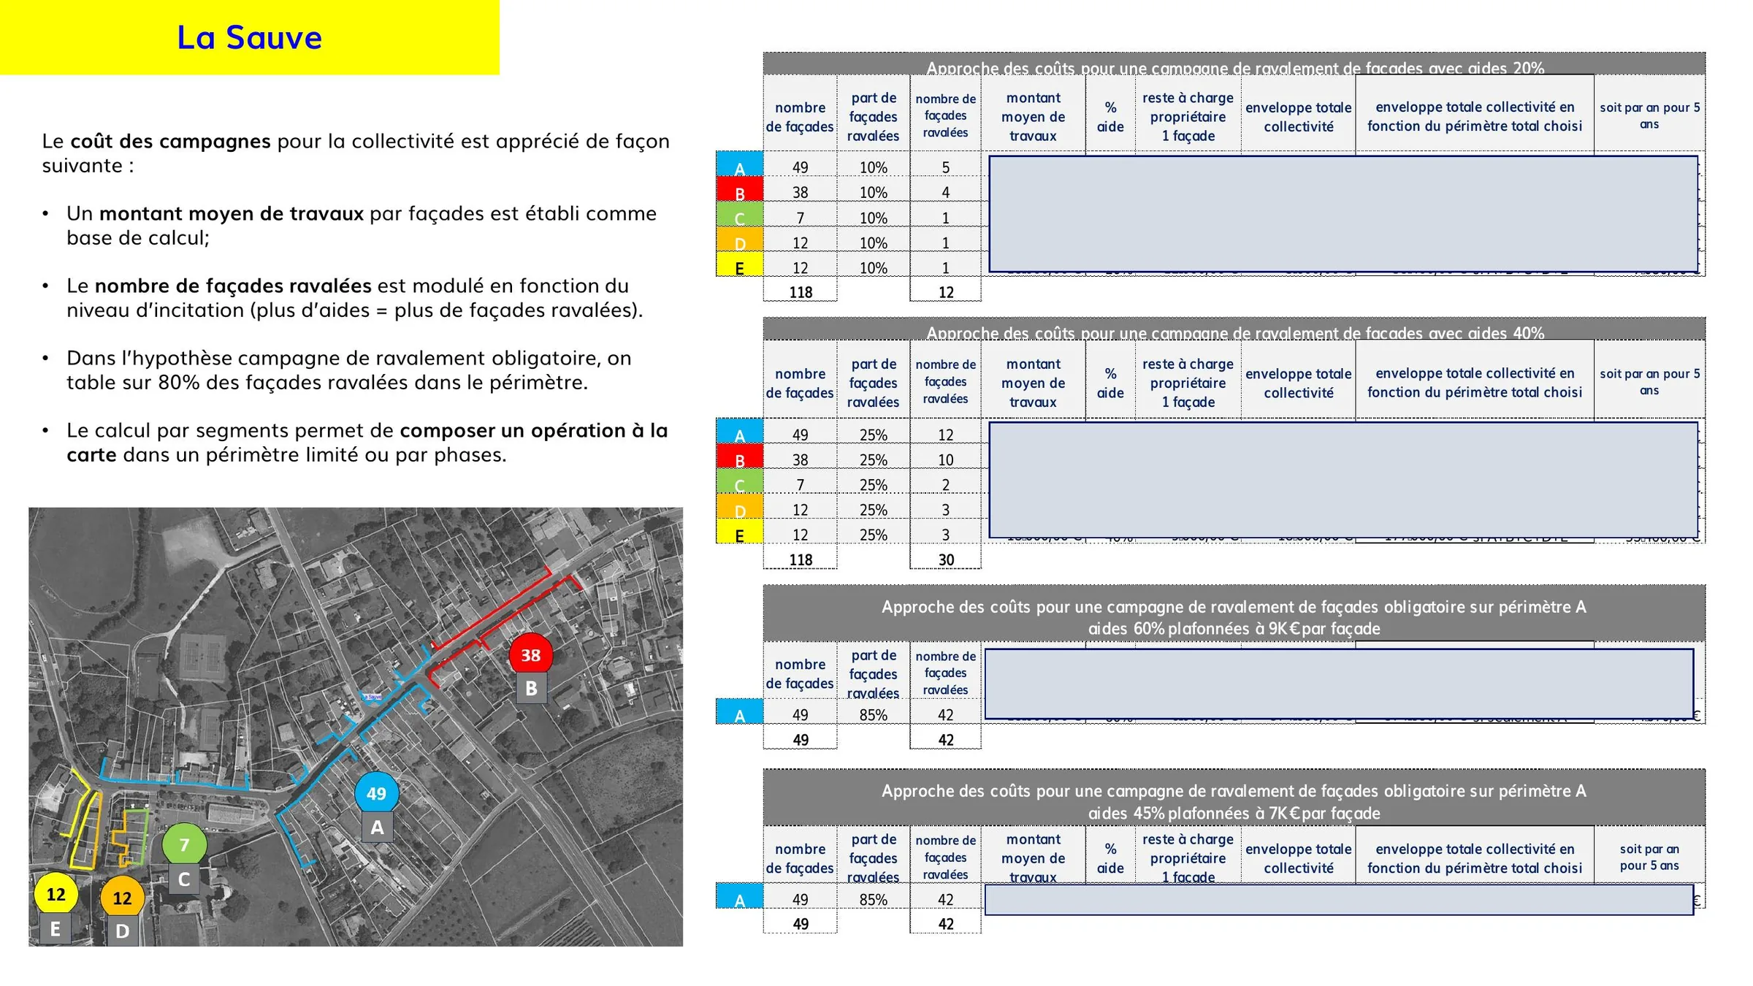Click 'reste à charge propriétaire 1 façade' in 40% table
Image resolution: width=1753 pixels, height=986 pixels.
click(1188, 383)
